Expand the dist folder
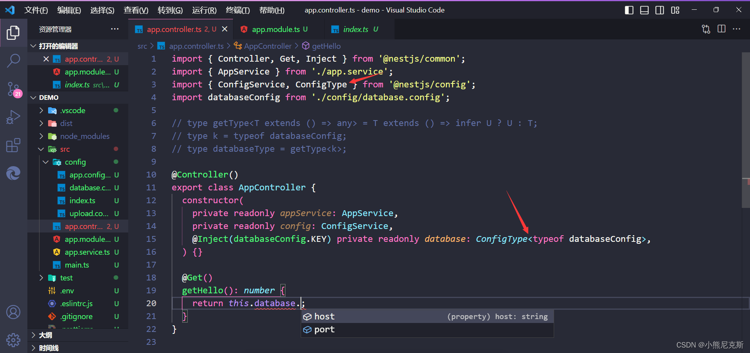The image size is (750, 353). point(78,123)
